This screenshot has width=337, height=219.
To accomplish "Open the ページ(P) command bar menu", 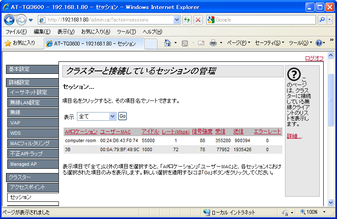I will click(x=239, y=43).
